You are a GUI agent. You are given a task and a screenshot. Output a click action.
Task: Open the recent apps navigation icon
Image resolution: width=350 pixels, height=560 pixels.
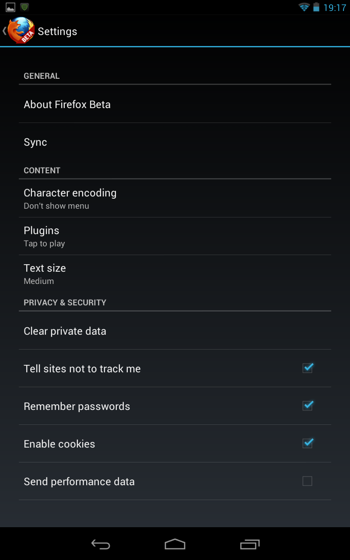(250, 544)
